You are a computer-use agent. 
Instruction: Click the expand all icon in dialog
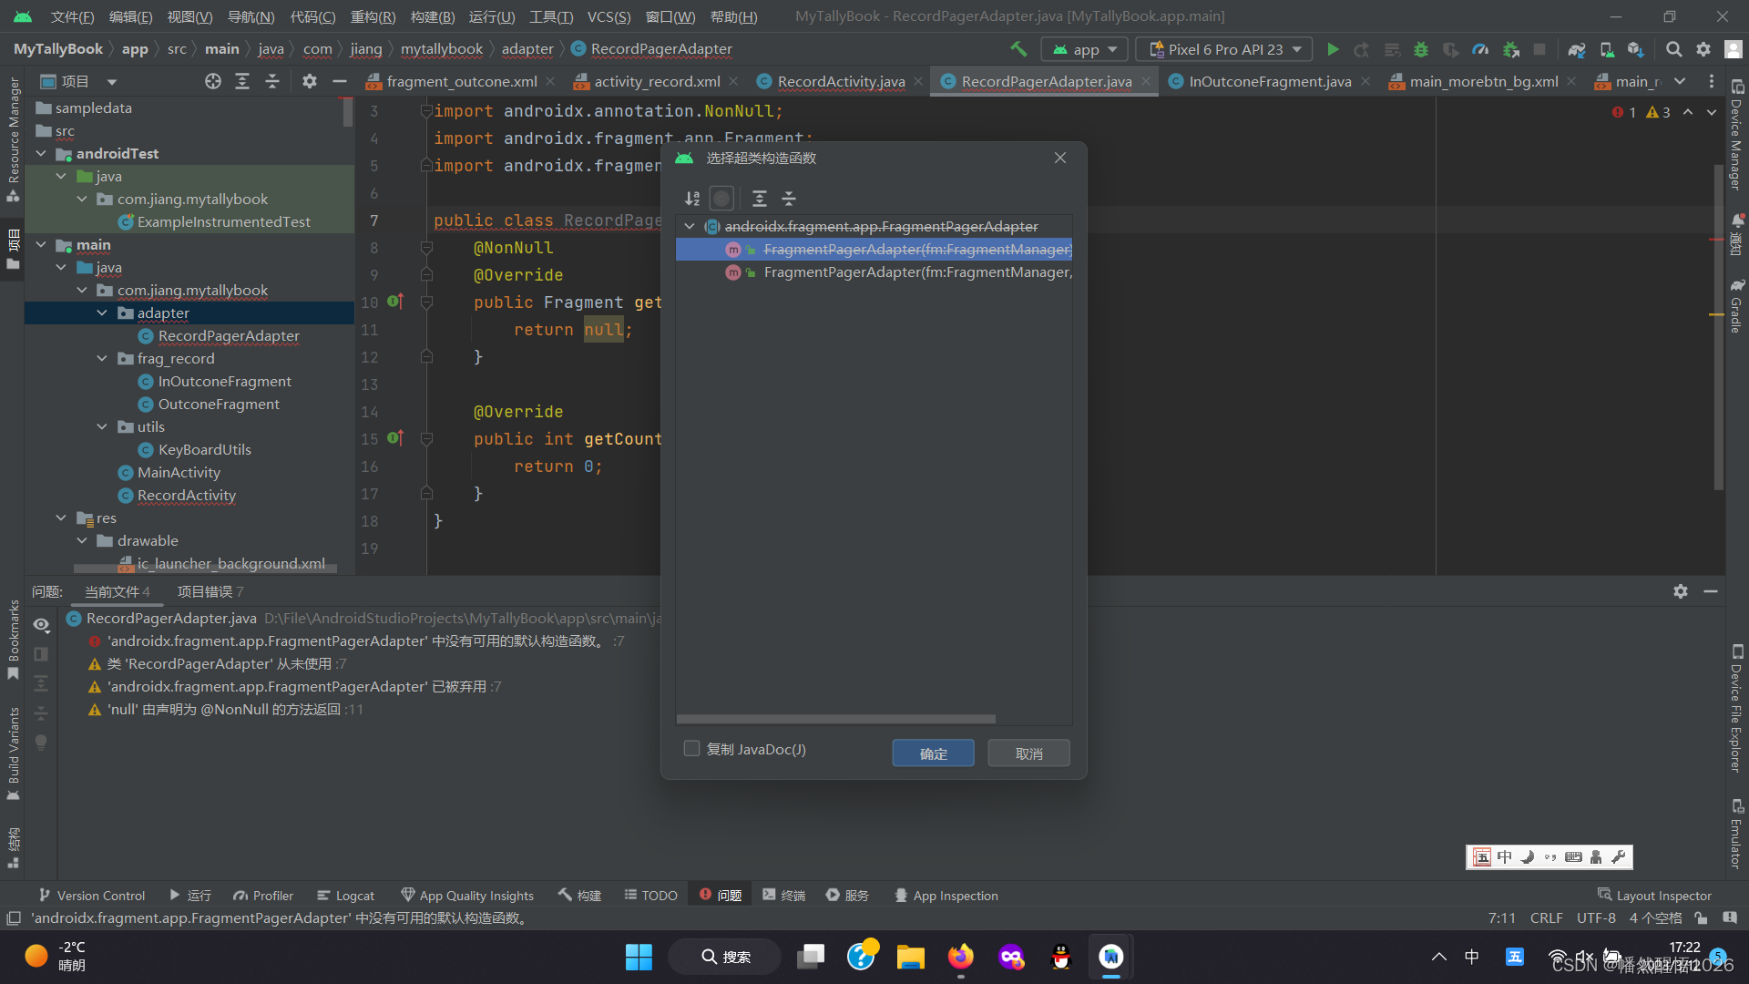click(x=760, y=199)
